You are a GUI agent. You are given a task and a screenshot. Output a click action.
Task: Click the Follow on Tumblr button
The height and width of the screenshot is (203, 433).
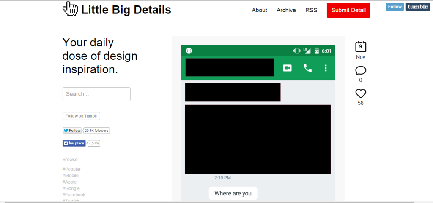click(x=81, y=116)
